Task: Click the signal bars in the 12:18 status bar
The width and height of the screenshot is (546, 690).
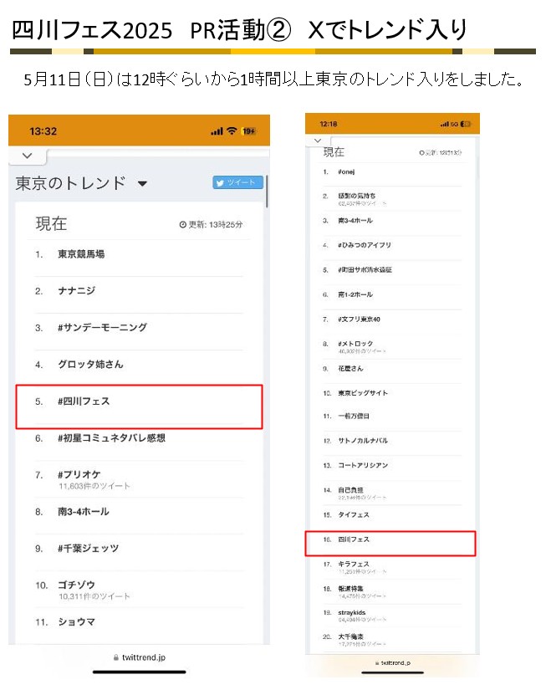Action: [445, 124]
